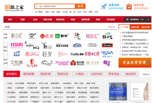Switch to the 工厂货源 tab
Image resolution: width=152 pixels, height=103 pixels.
124,27
